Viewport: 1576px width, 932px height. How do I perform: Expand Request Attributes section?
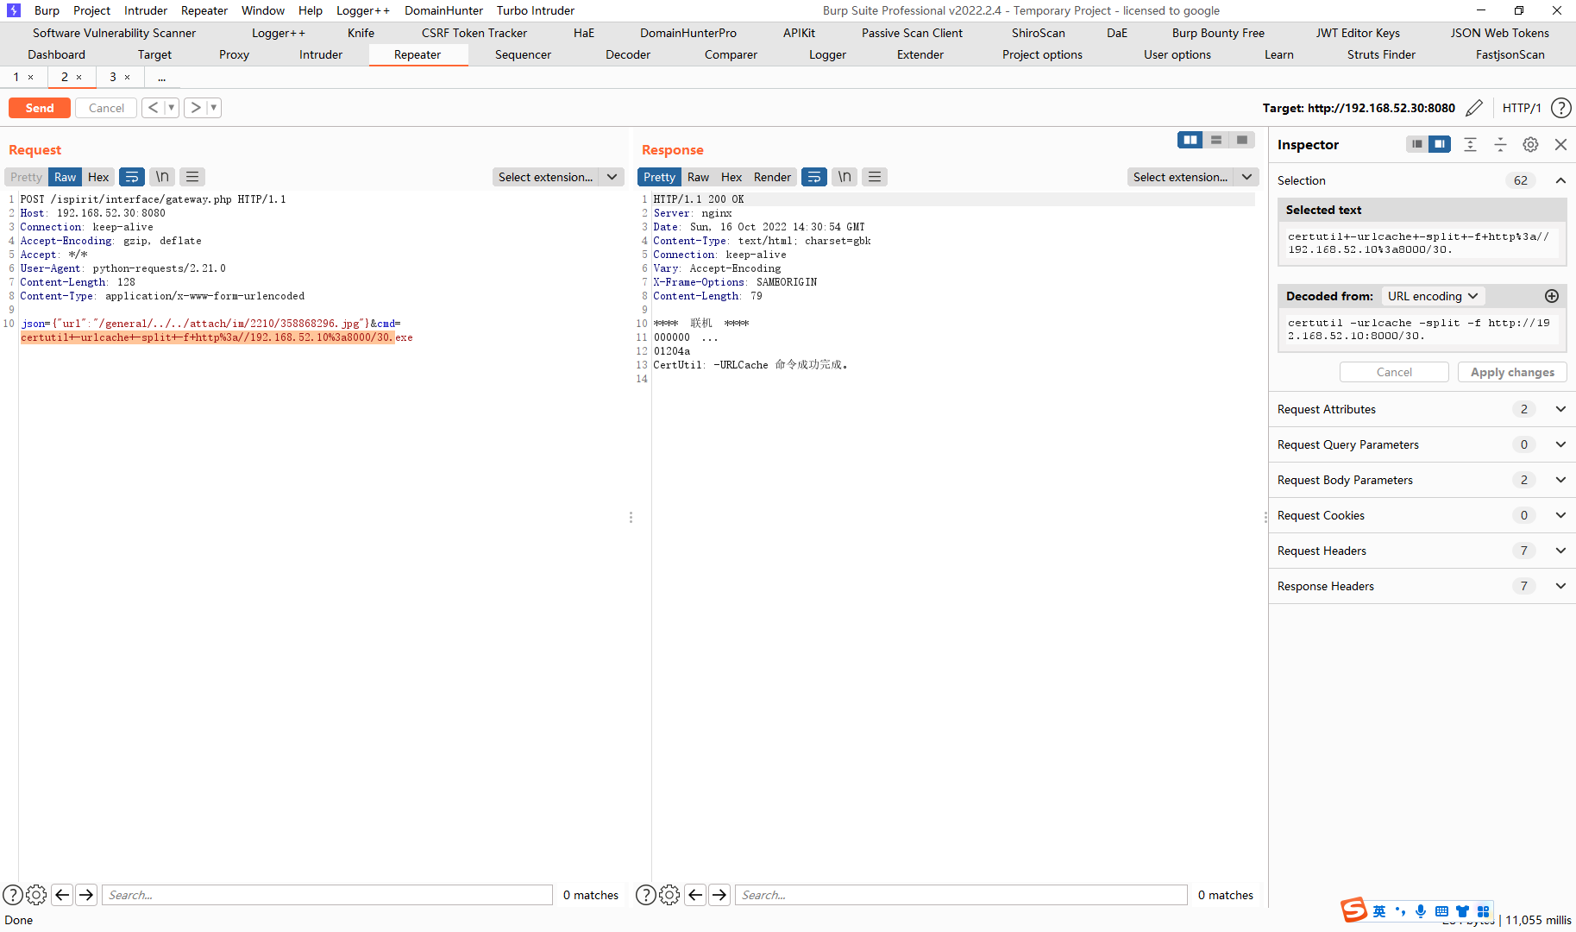[1560, 409]
